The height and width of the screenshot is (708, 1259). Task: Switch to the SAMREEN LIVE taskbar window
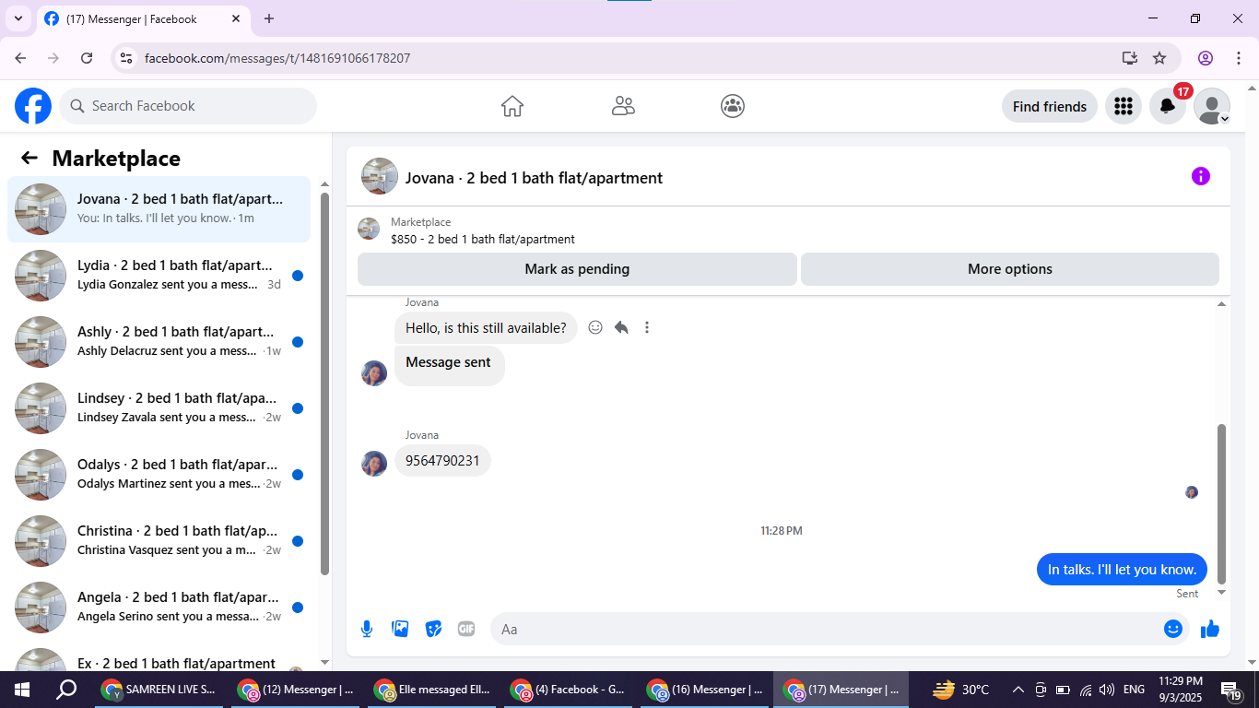[159, 690]
